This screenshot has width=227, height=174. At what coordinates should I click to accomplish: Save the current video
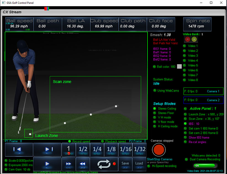pos(125,164)
